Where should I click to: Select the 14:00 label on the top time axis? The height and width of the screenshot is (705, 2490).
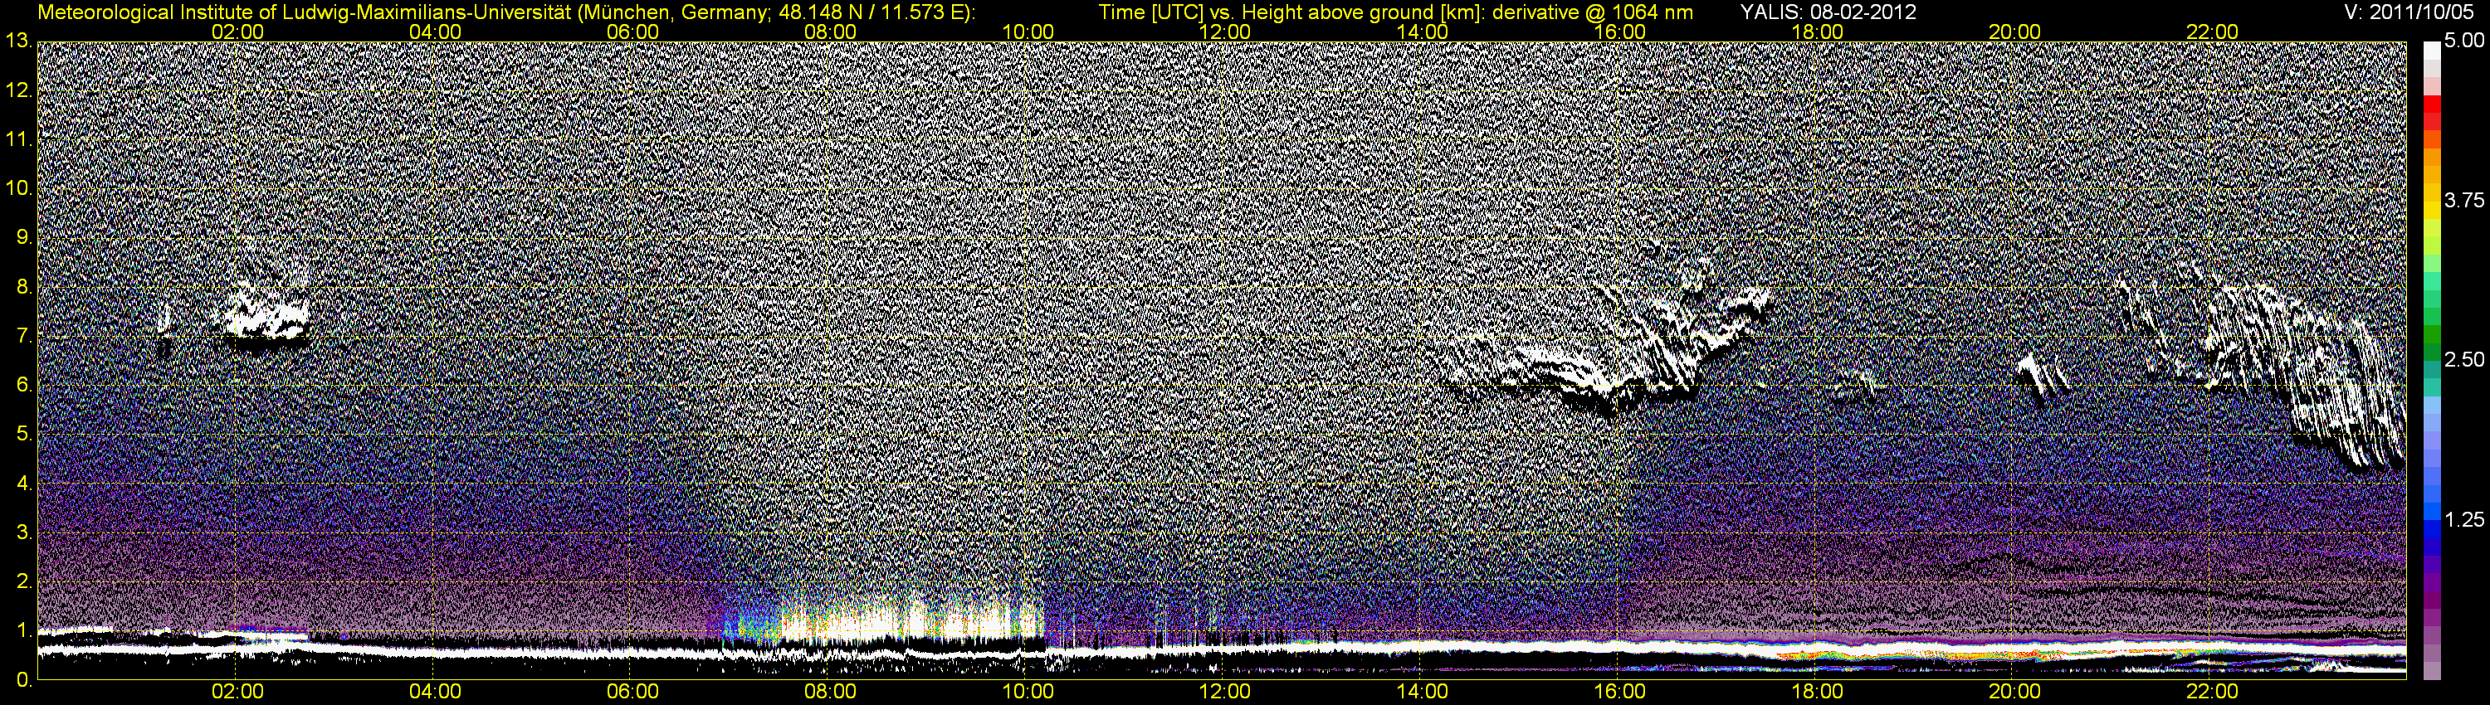point(1422,32)
